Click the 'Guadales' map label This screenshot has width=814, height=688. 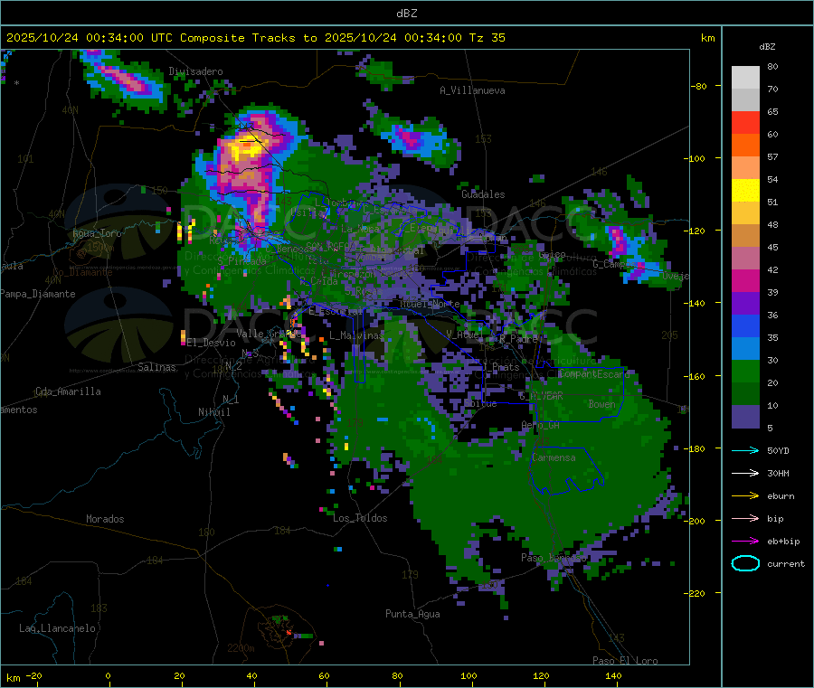click(483, 194)
